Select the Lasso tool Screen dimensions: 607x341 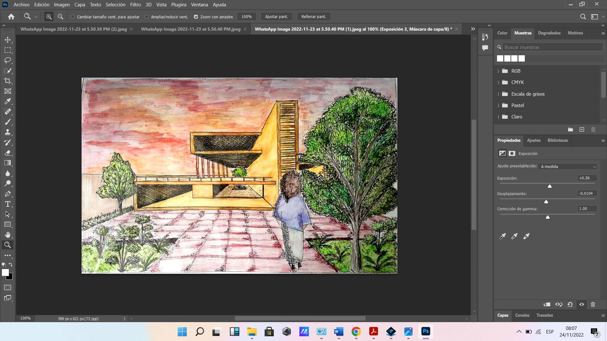(x=8, y=60)
